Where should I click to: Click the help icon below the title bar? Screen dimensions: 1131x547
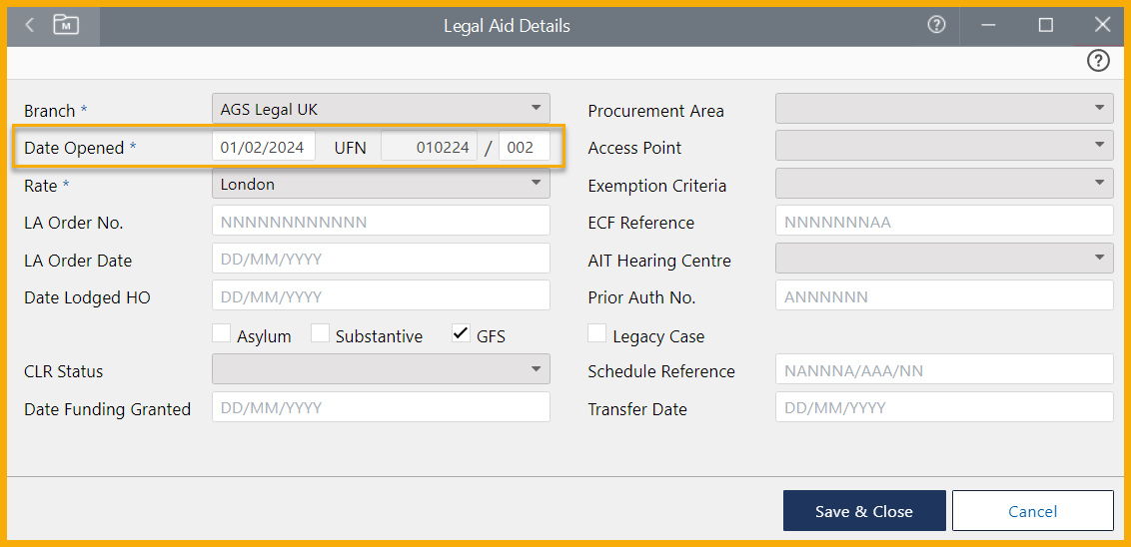tap(1098, 62)
